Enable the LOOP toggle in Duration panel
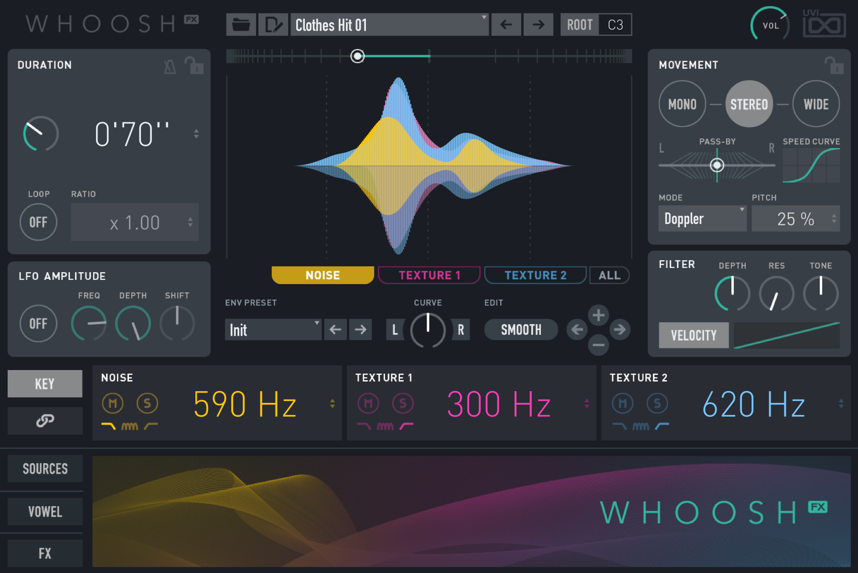858x573 pixels. coord(38,222)
